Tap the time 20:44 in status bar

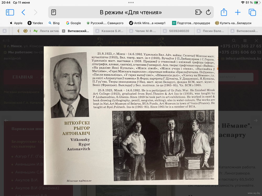[6, 3]
